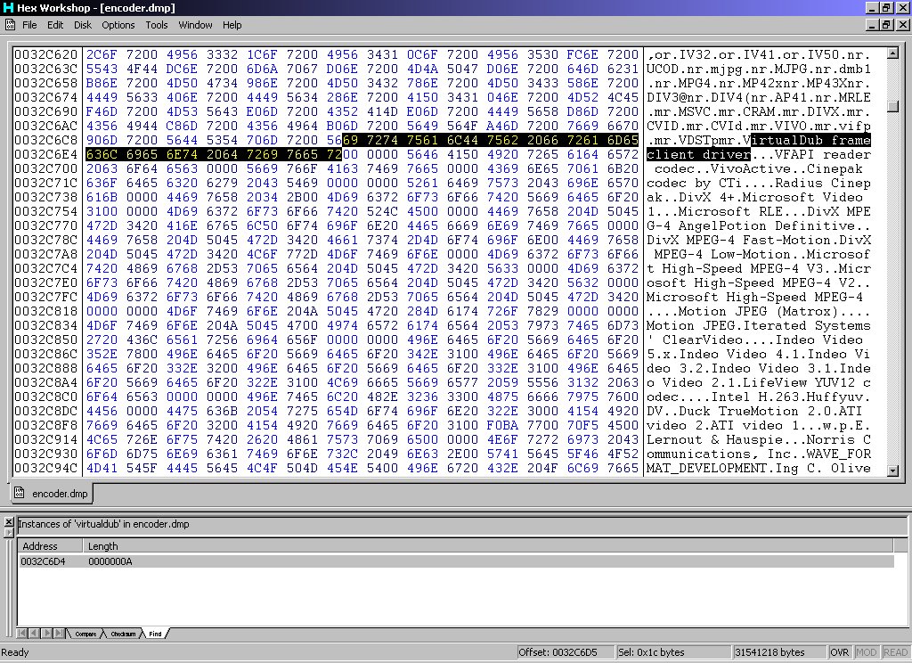This screenshot has height=663, width=912.
Task: Open the Help menu
Action: [232, 25]
